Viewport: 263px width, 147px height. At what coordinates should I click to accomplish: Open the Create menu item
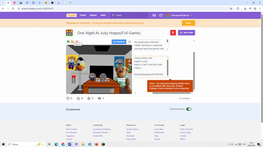[83, 15]
